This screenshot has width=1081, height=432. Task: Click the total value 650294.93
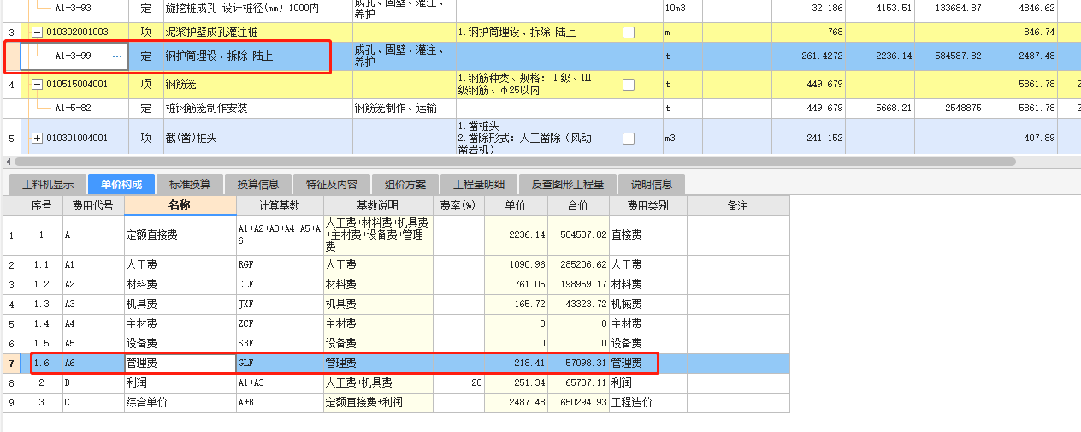(x=578, y=403)
